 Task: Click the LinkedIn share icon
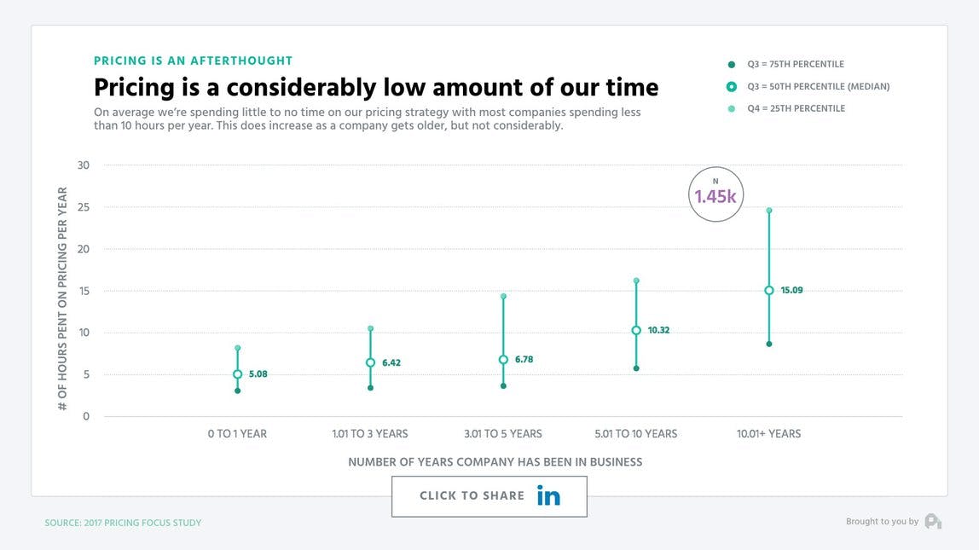[549, 495]
